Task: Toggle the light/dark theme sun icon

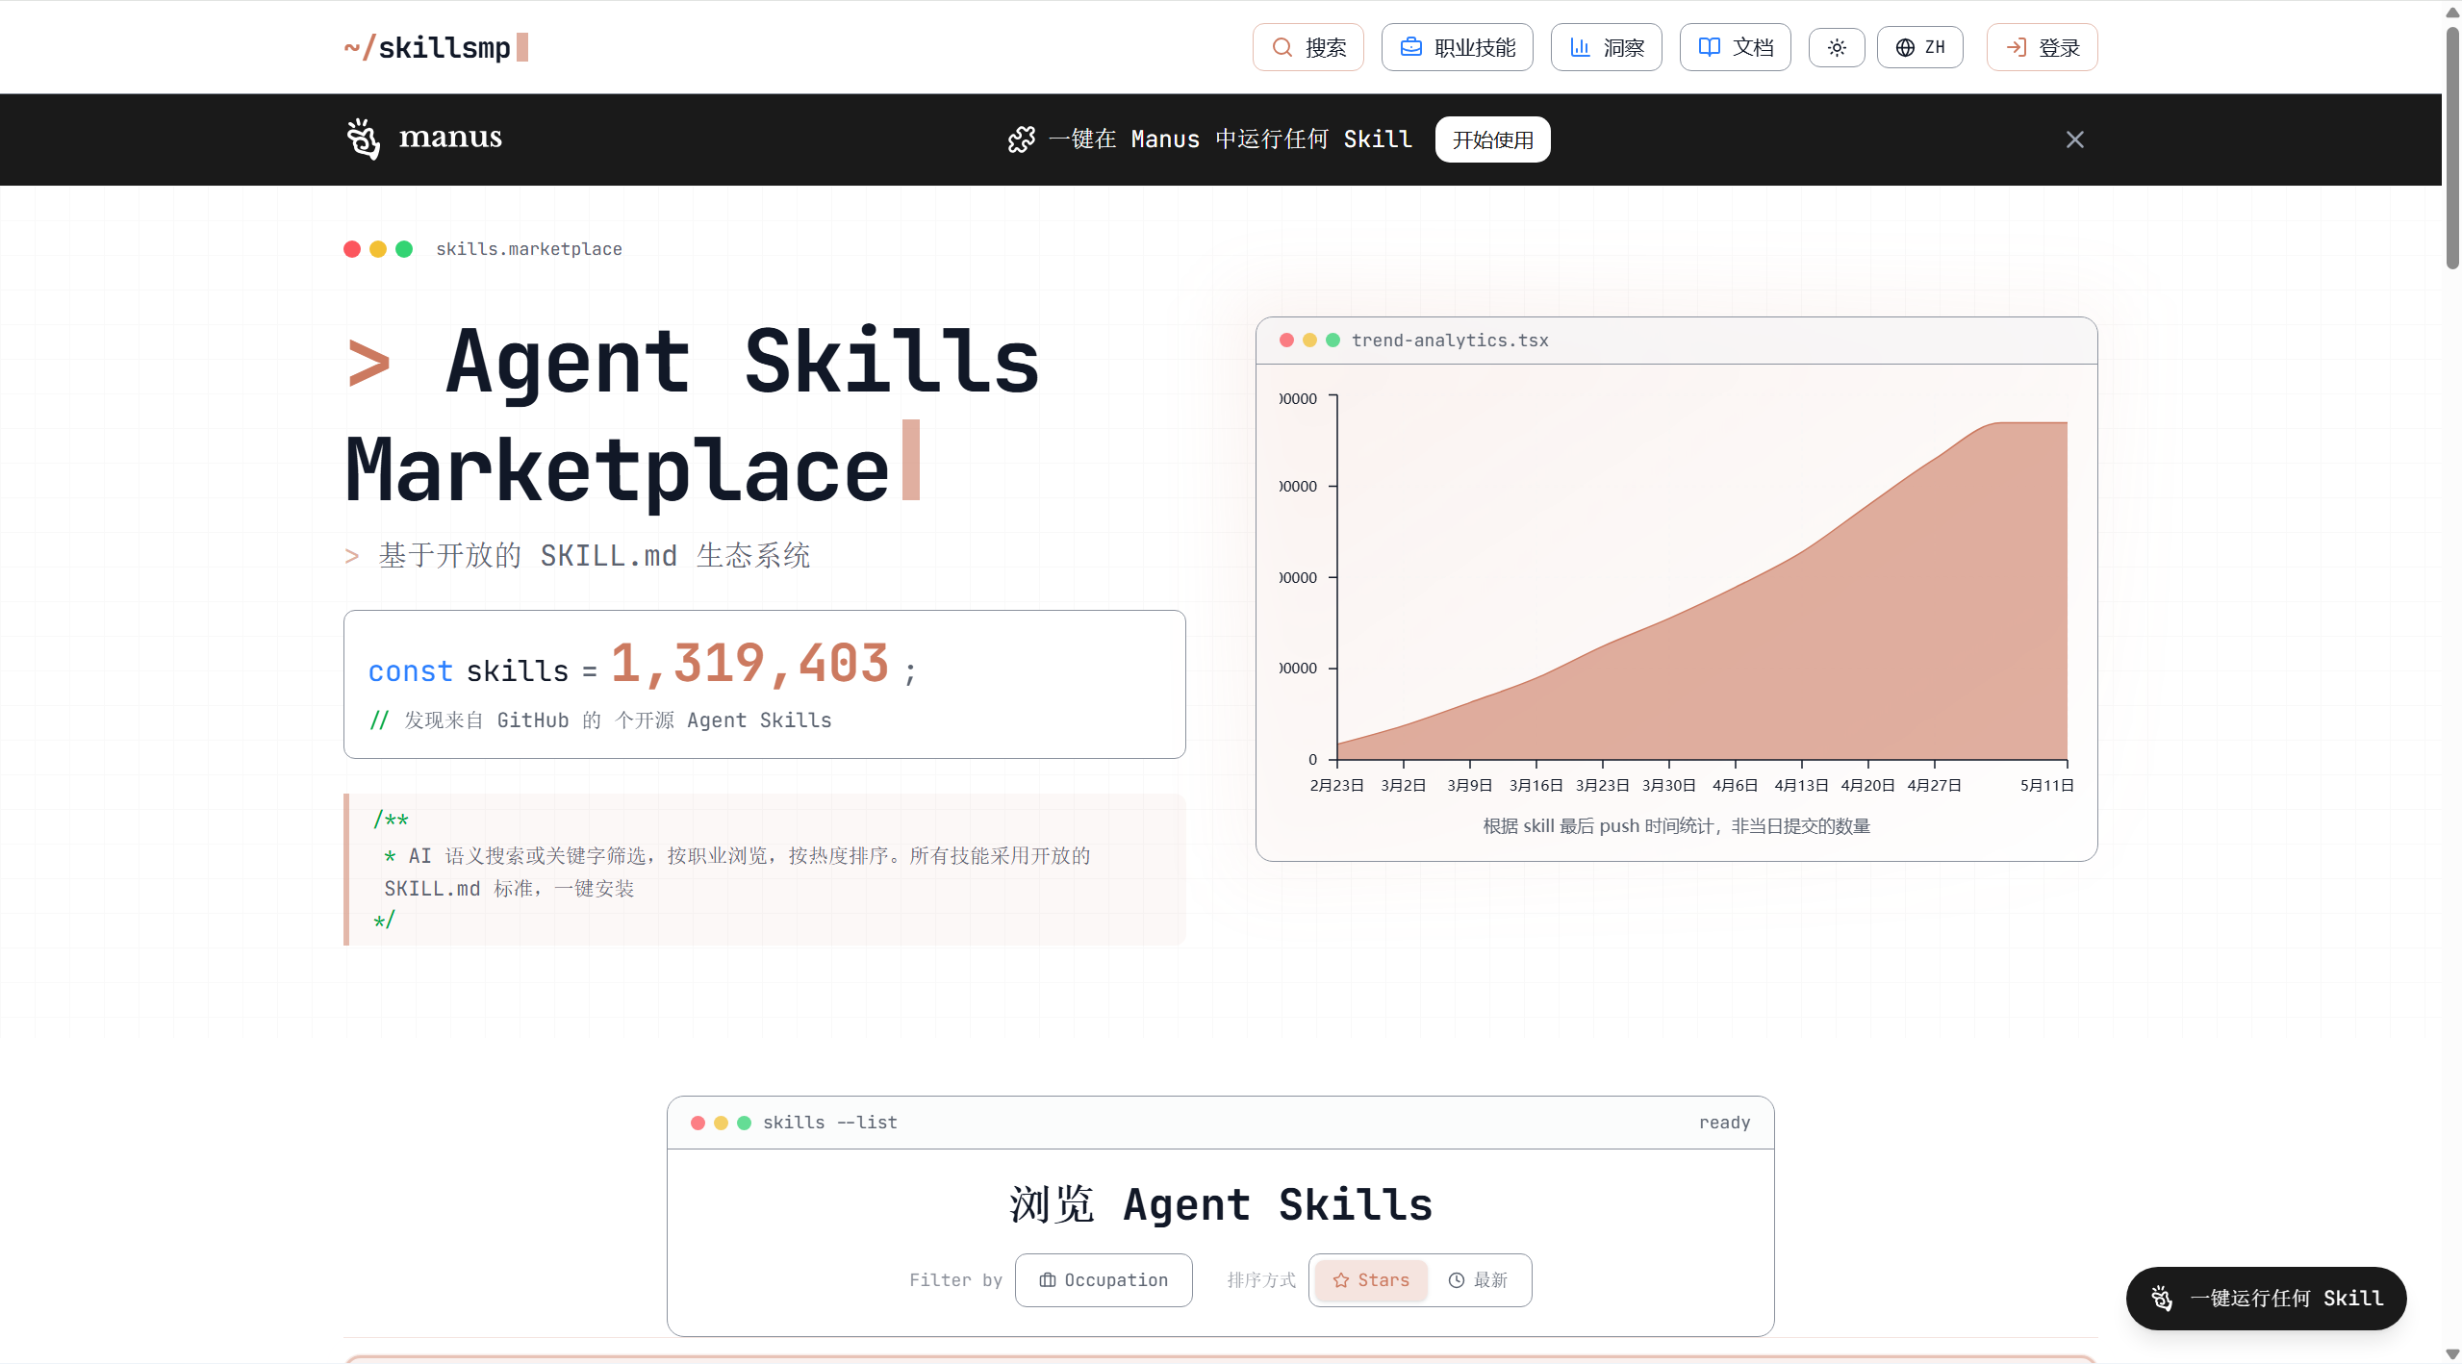Action: [1836, 47]
